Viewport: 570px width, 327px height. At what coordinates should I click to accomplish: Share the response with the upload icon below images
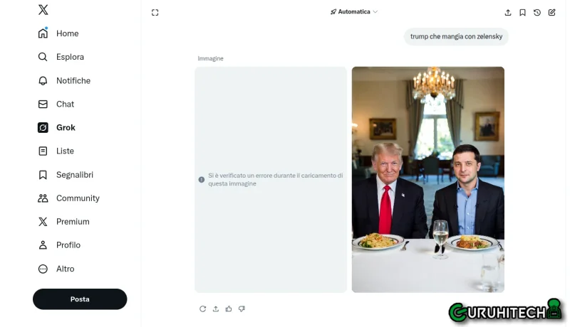coord(216,309)
